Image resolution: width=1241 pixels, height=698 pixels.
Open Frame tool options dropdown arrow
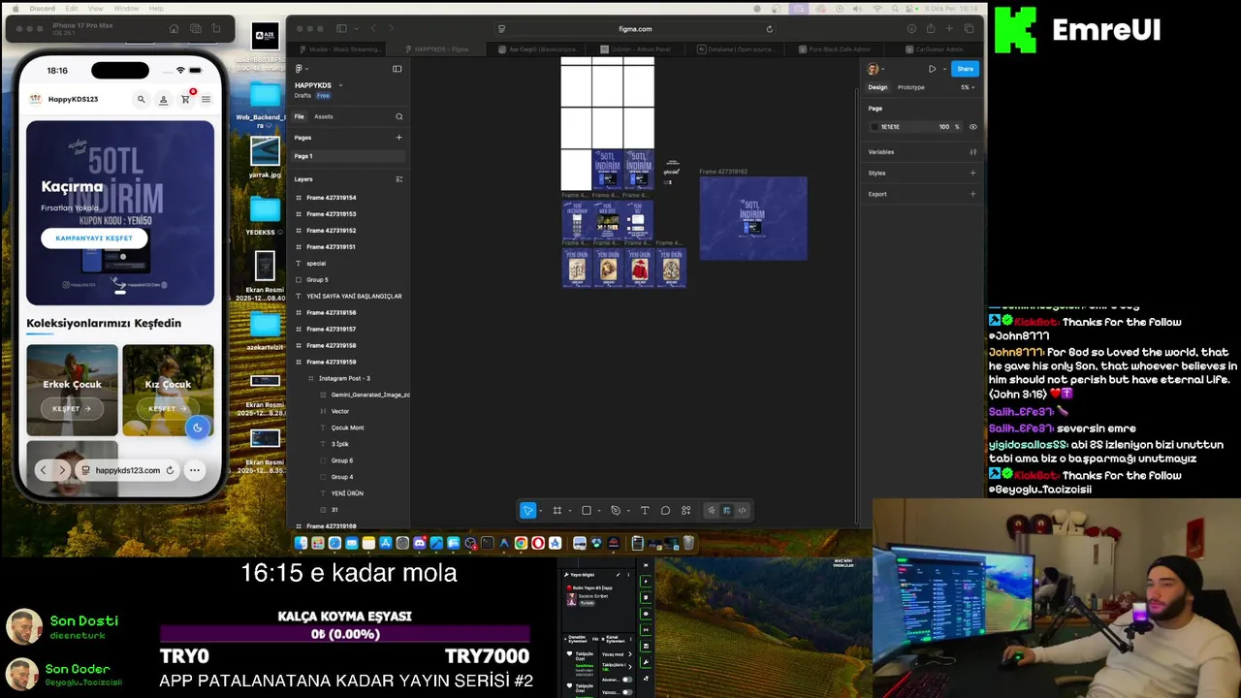(569, 511)
